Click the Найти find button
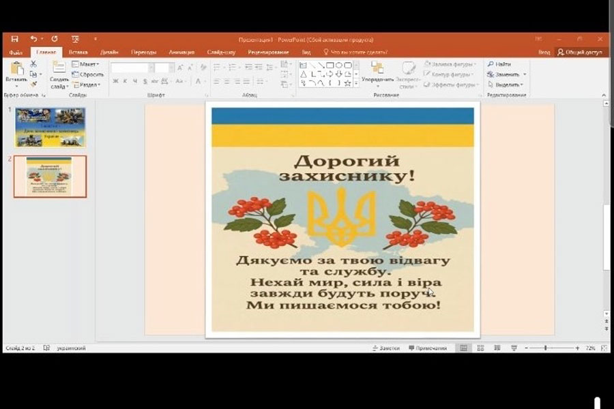This screenshot has height=409, width=614. [x=499, y=64]
